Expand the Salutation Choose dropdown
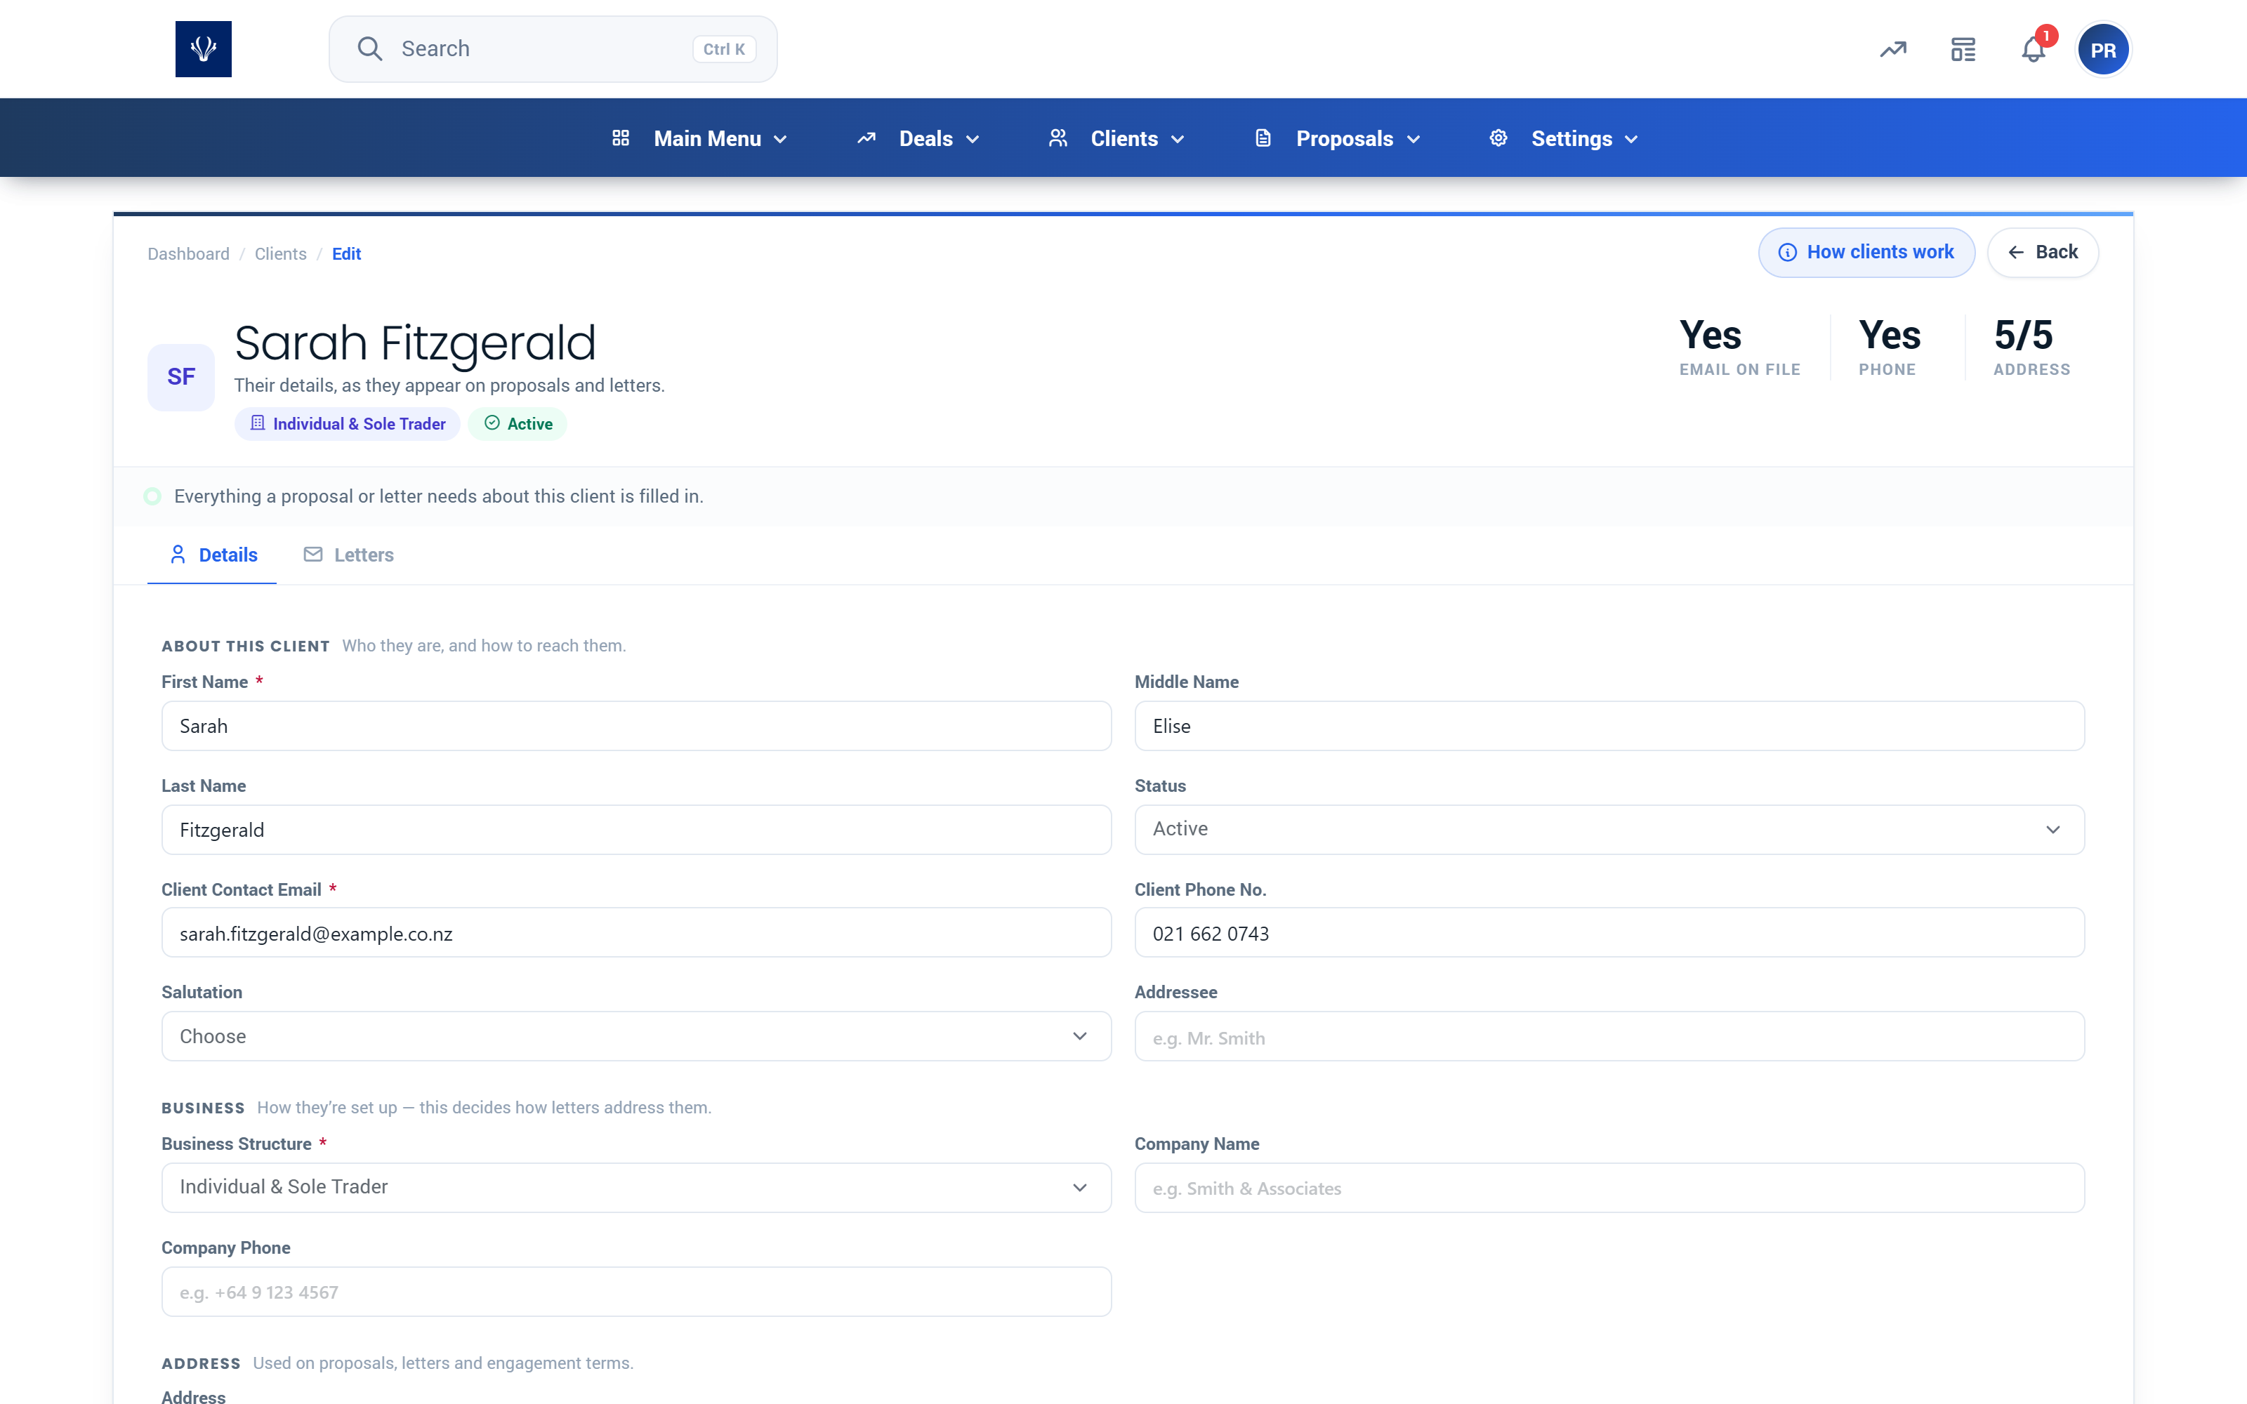2247x1404 pixels. [x=636, y=1036]
